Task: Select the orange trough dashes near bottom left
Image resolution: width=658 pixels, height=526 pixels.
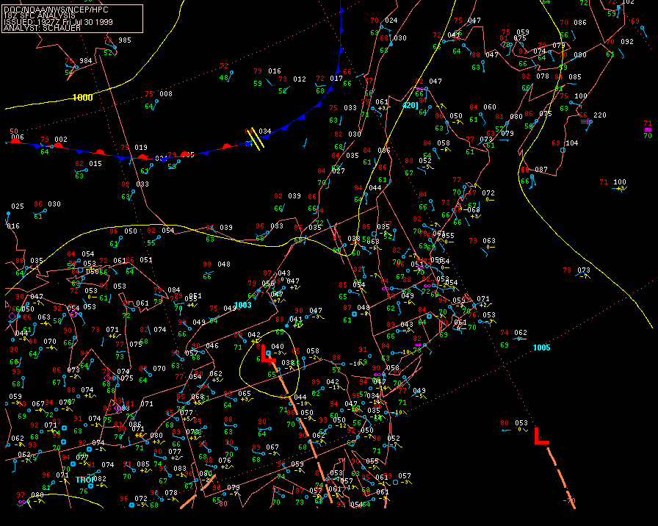Action: (199, 491)
